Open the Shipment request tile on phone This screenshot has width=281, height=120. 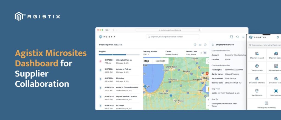pos(257,55)
